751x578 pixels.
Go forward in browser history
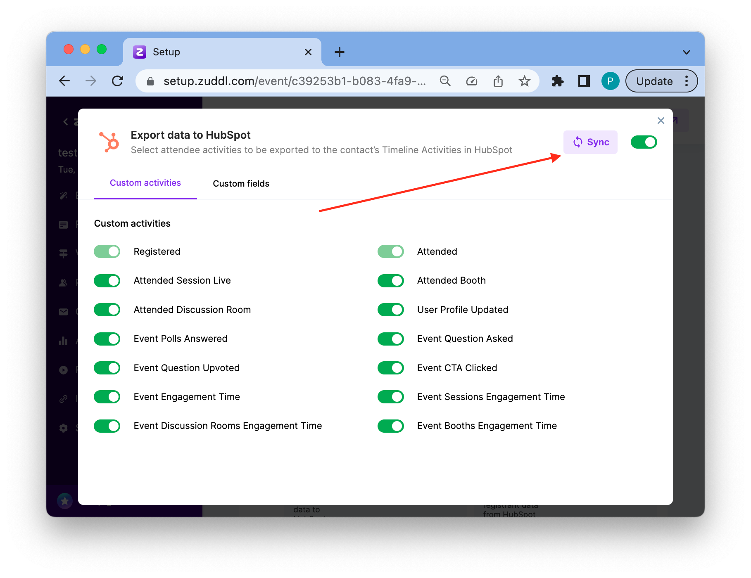(91, 81)
